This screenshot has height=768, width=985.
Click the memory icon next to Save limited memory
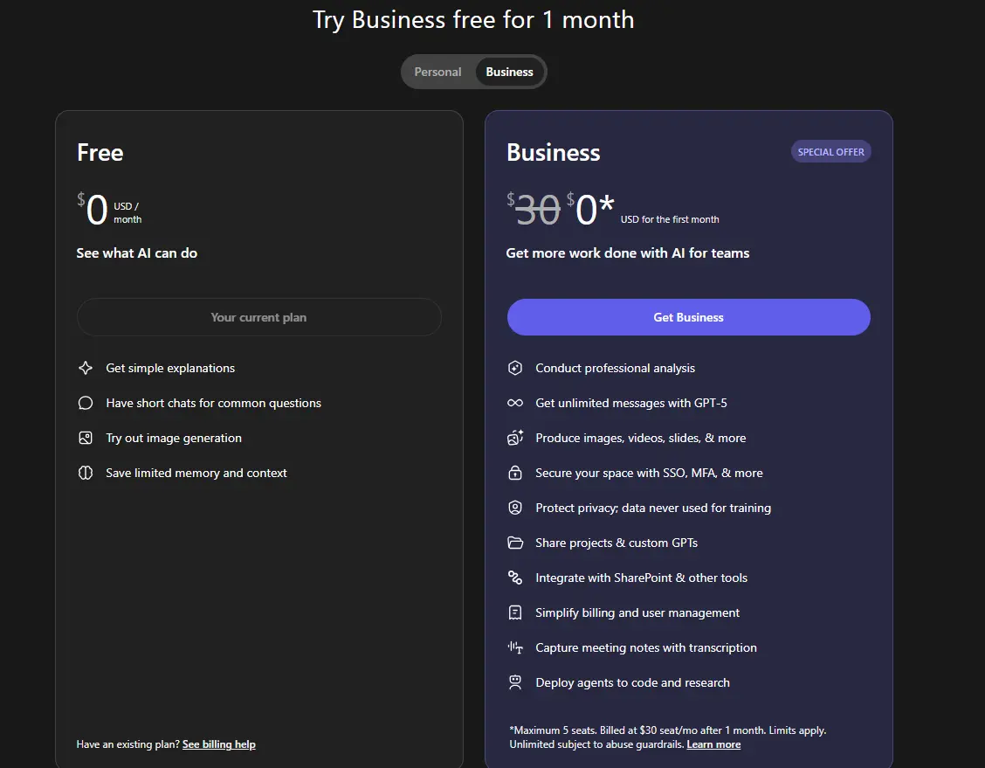(86, 473)
